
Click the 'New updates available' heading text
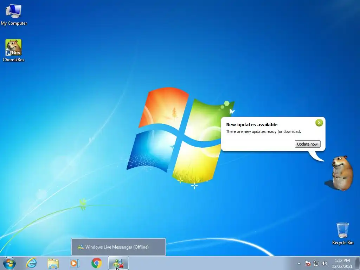click(252, 125)
